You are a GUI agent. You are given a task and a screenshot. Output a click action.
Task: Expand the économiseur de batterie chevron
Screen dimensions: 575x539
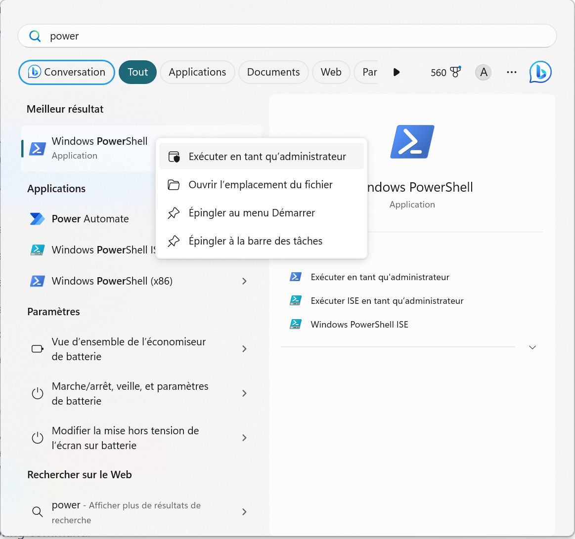coord(244,349)
